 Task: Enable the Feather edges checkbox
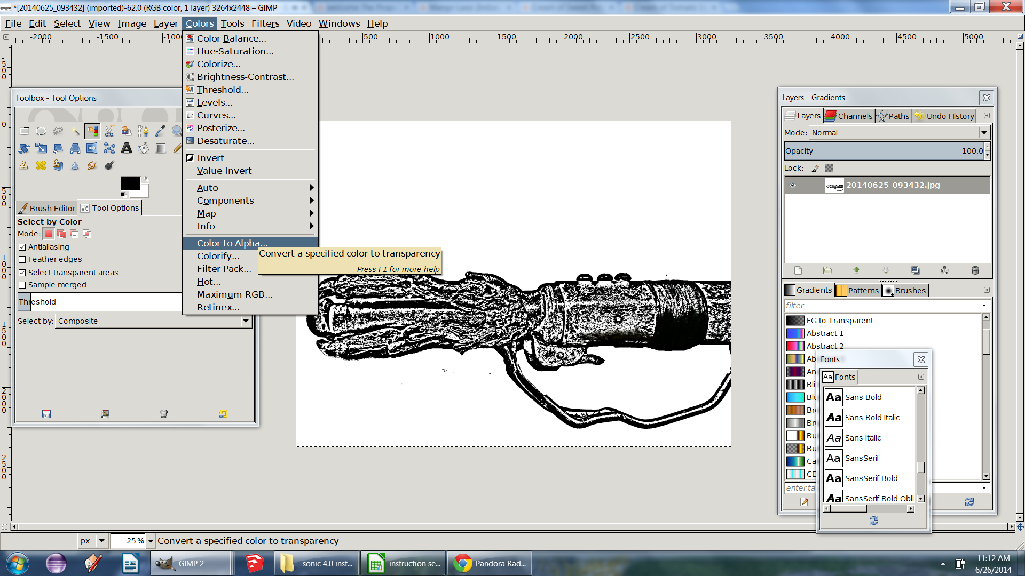pos(22,259)
